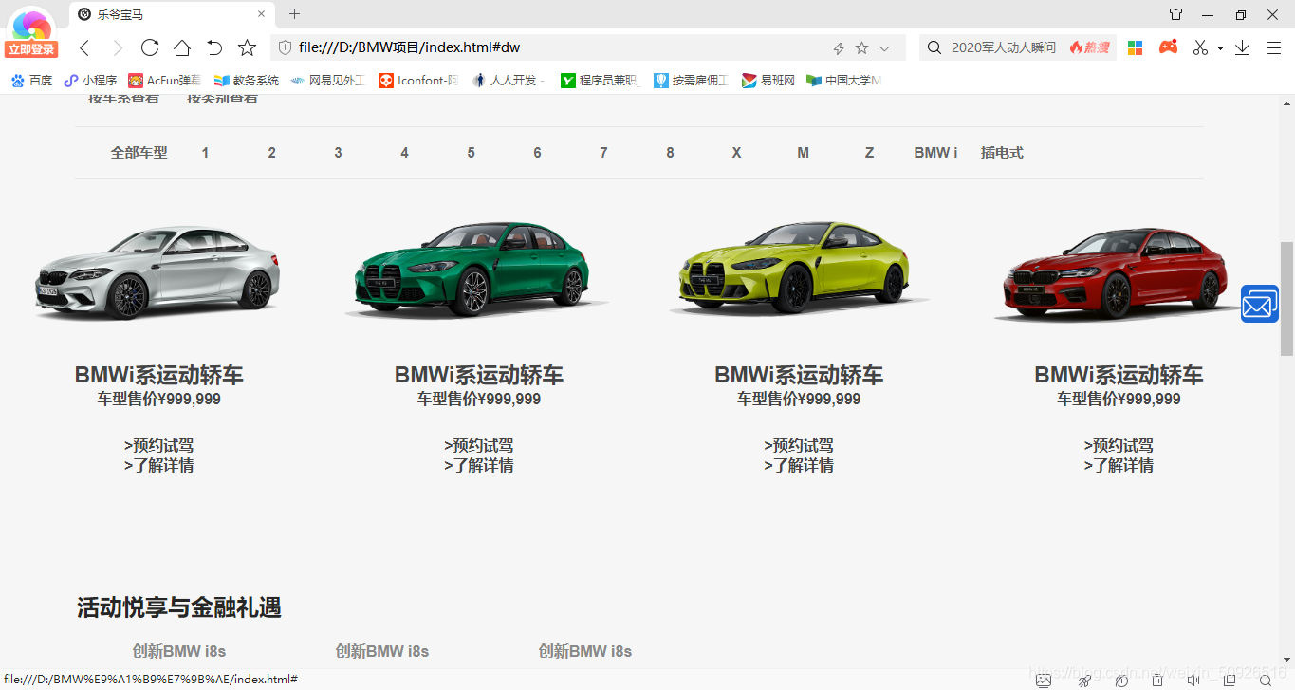Reload the page with the refresh icon
The width and height of the screenshot is (1295, 690).
(149, 47)
